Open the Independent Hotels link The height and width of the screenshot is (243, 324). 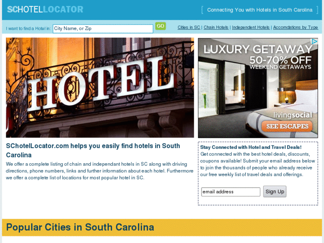[x=250, y=27]
